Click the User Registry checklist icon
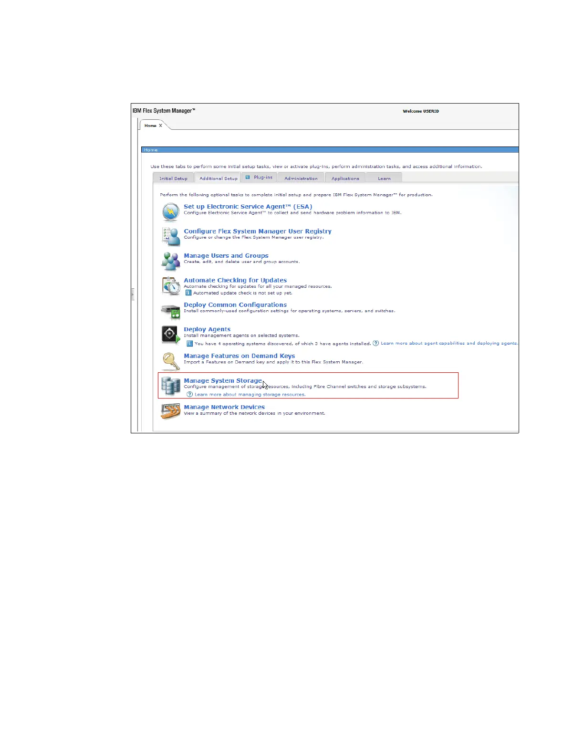584x756 pixels. click(170, 236)
